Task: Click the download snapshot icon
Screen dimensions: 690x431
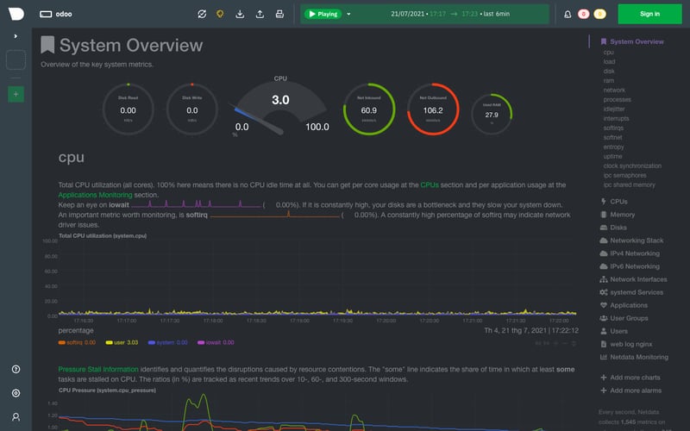Action: coord(240,14)
